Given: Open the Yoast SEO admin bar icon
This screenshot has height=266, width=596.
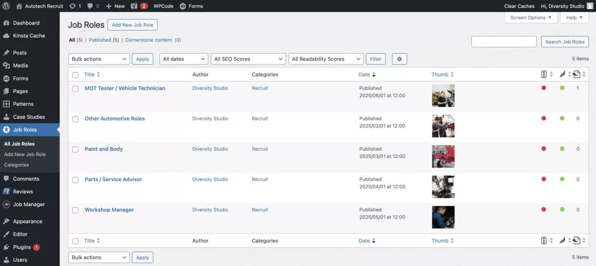Looking at the screenshot, I should (x=134, y=6).
